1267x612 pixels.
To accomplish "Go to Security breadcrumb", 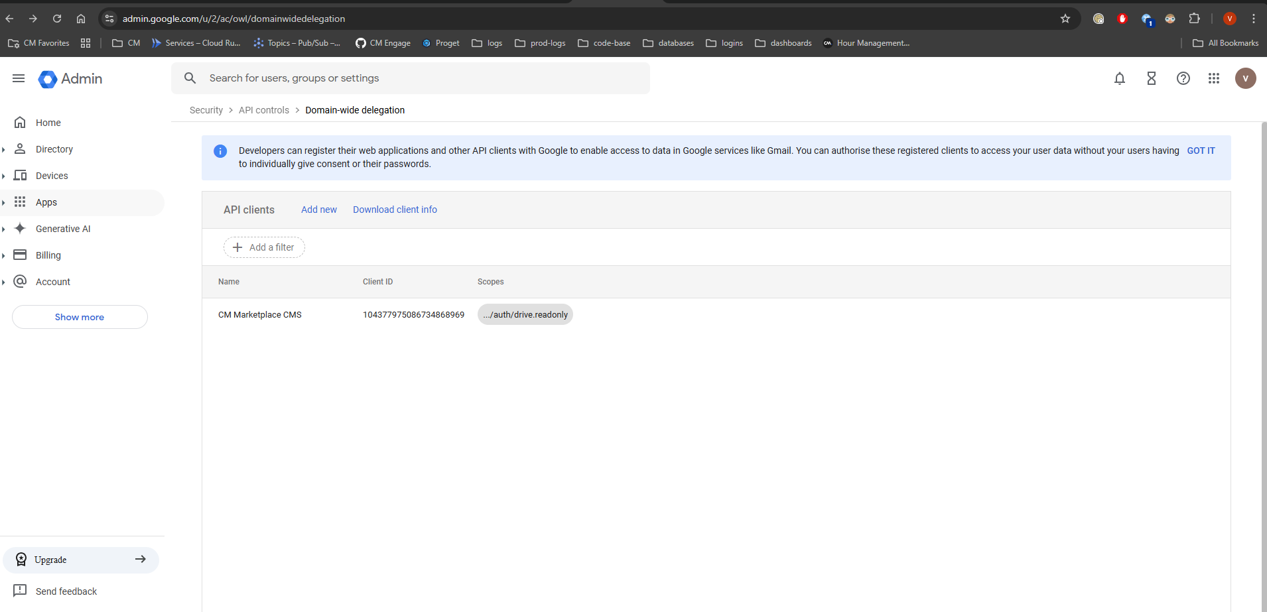I will 206,110.
